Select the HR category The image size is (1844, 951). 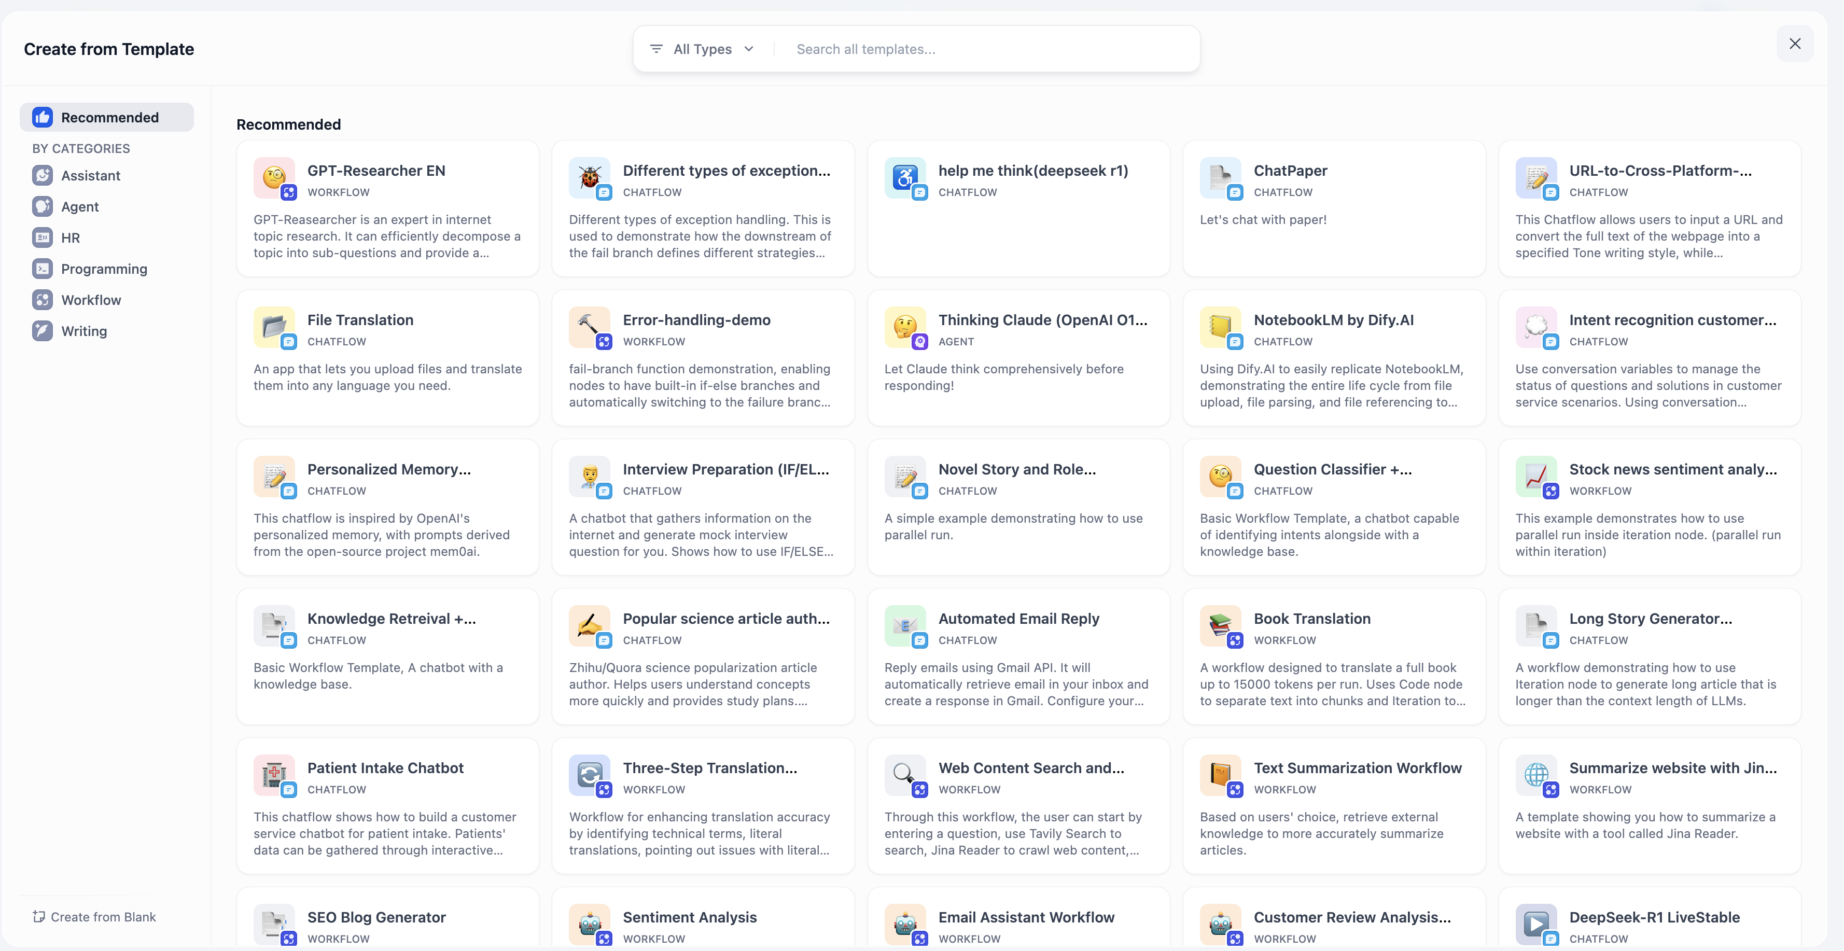tap(107, 237)
